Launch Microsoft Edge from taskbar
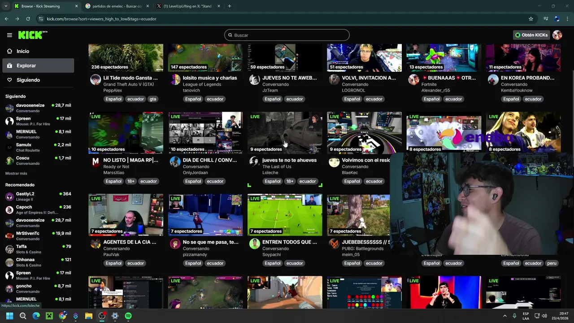The width and height of the screenshot is (574, 323). (x=36, y=316)
